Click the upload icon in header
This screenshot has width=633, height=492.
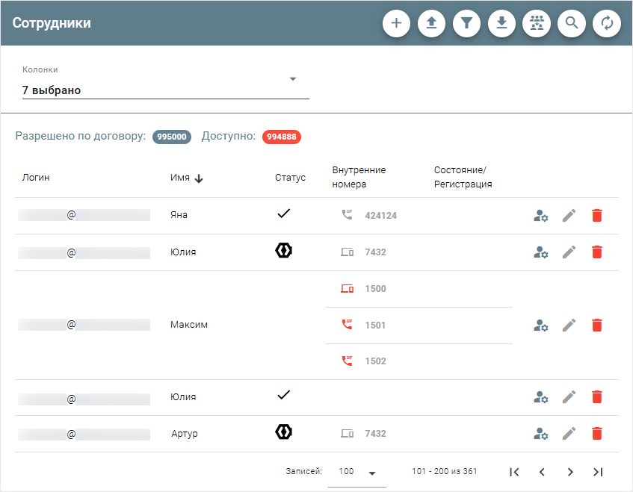coord(431,23)
